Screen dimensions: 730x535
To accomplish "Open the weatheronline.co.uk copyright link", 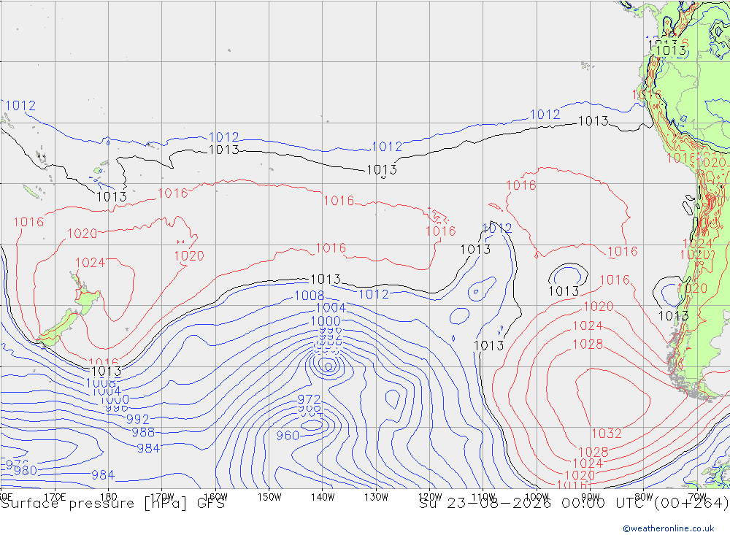I will [669, 528].
